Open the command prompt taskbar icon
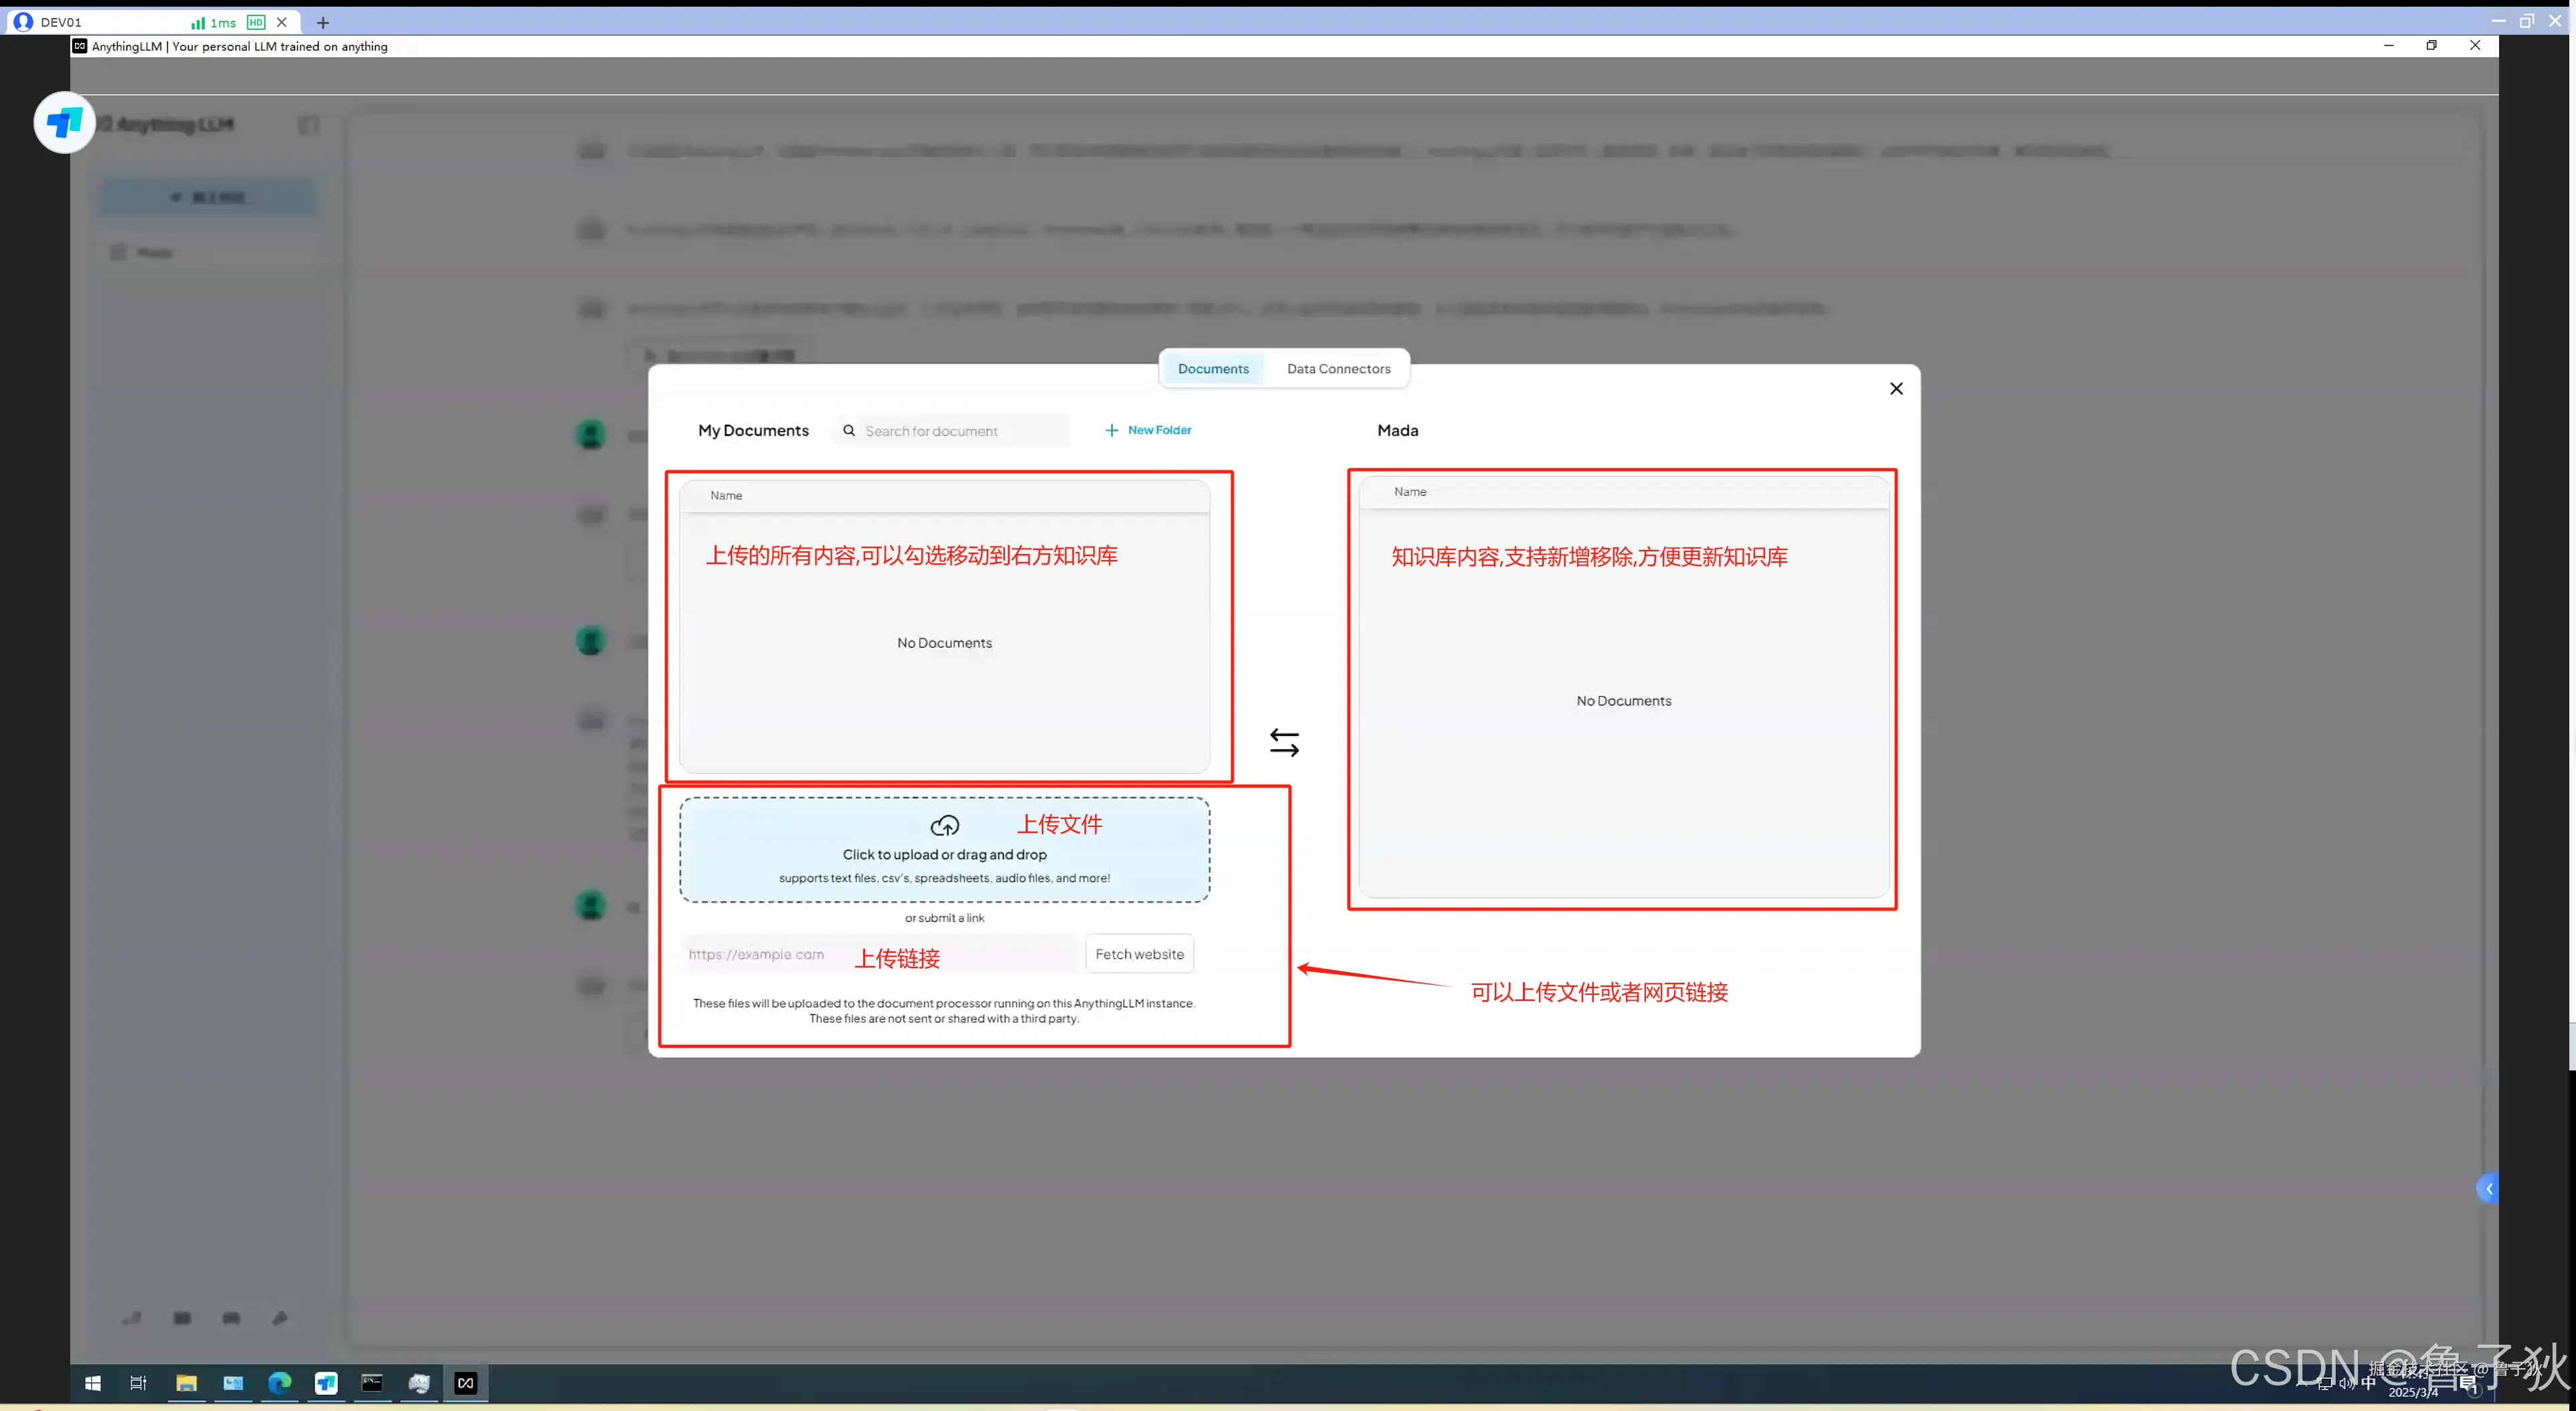This screenshot has height=1411, width=2576. click(x=372, y=1383)
